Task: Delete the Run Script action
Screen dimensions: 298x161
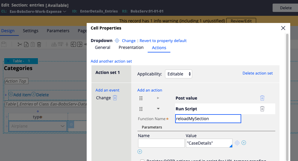Action: (x=262, y=109)
